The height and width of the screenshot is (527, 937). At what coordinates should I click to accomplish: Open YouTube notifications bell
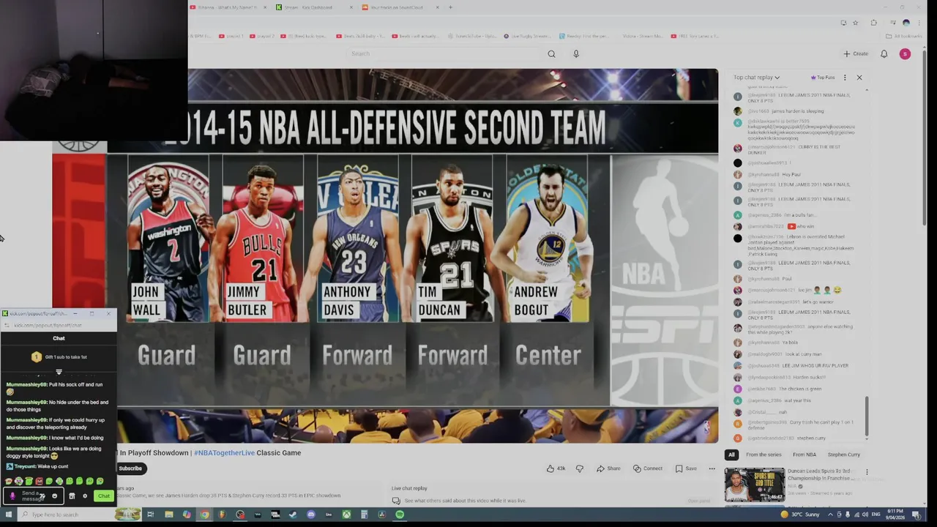point(884,53)
